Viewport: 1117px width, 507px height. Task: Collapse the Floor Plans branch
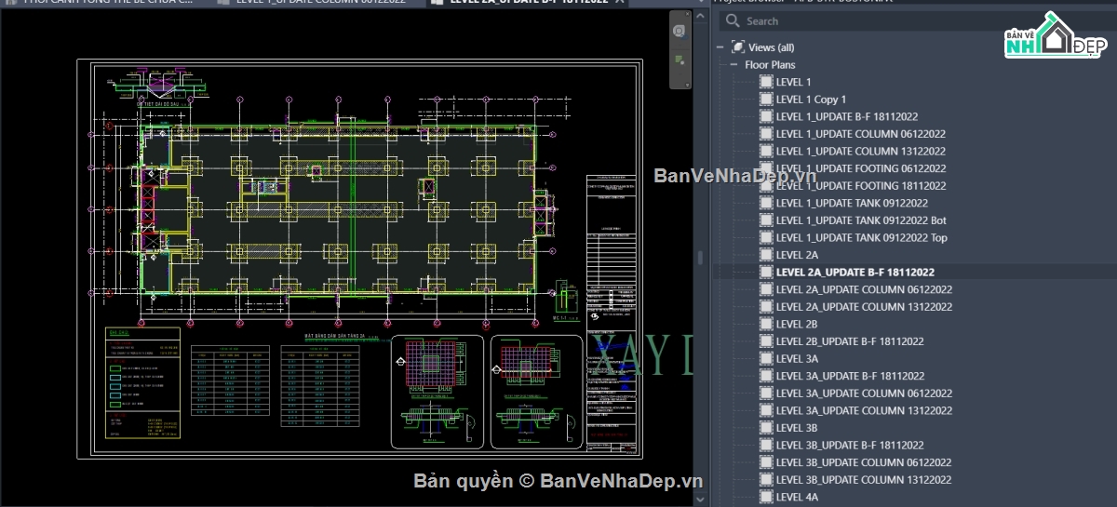click(x=733, y=65)
